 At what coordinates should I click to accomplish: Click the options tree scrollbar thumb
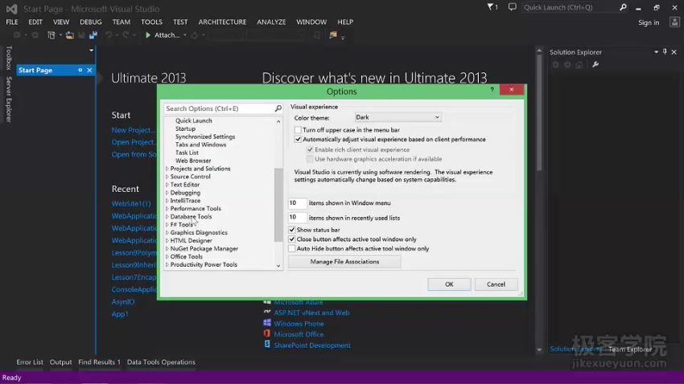coord(278,205)
